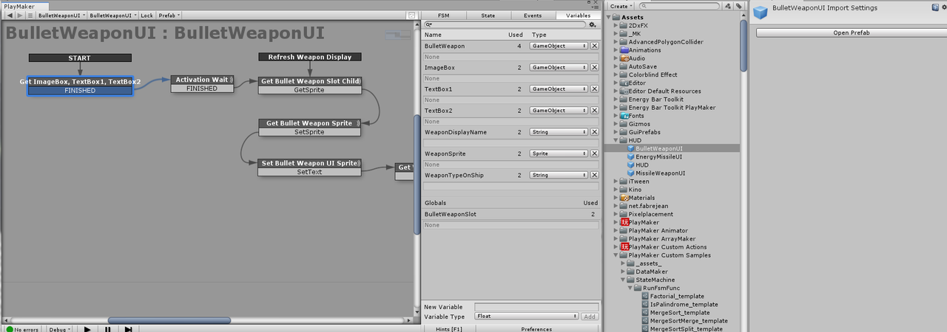
Task: Open the Debug dropdown in status bar
Action: [x=59, y=329]
